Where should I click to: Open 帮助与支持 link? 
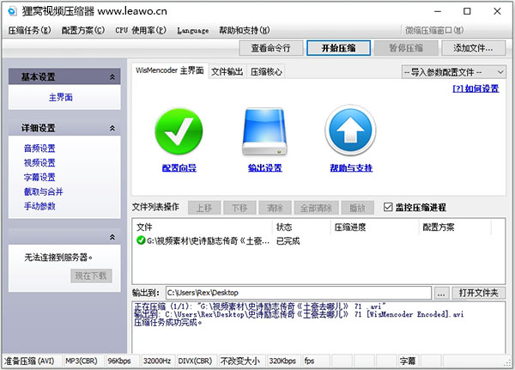point(351,168)
